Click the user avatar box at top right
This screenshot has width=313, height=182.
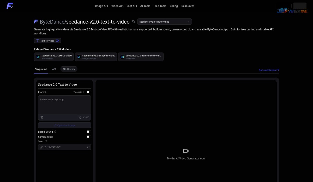point(300,6)
